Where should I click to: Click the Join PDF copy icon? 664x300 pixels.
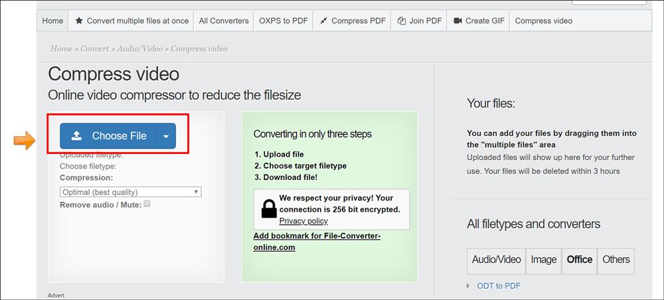coord(402,21)
